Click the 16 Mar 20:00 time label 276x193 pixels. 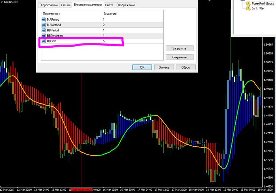(x=127, y=190)
